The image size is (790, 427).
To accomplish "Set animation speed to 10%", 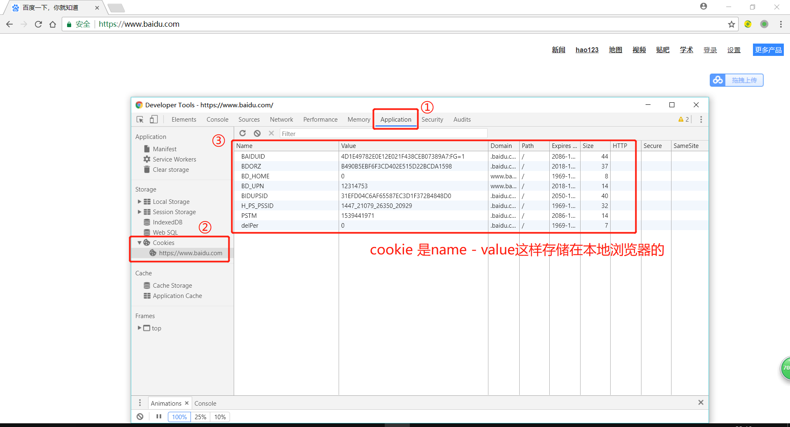I will [220, 417].
